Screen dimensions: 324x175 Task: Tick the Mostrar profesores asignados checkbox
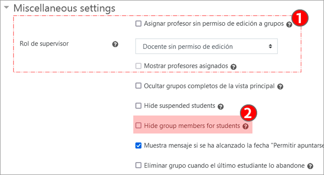click(139, 66)
